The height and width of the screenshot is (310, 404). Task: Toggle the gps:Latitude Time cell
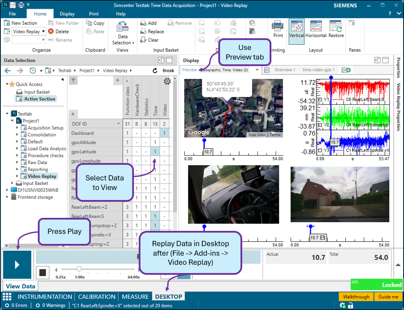(155, 151)
